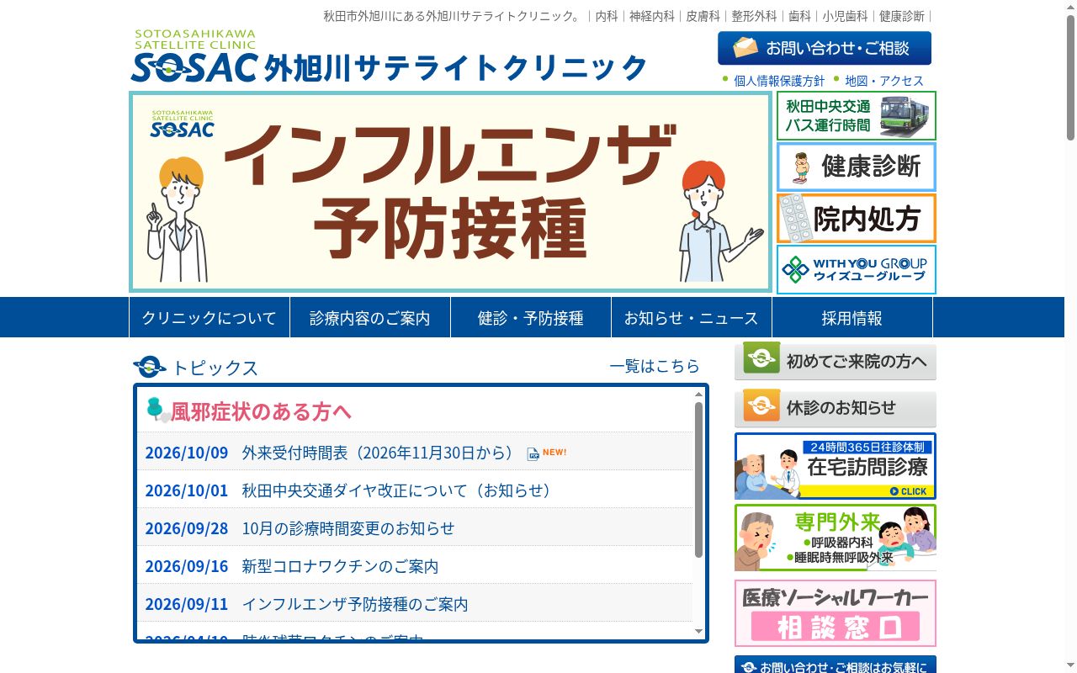The height and width of the screenshot is (673, 1077).
Task: Open the お問い合わせ・ご相談 contact button
Action: [x=825, y=48]
